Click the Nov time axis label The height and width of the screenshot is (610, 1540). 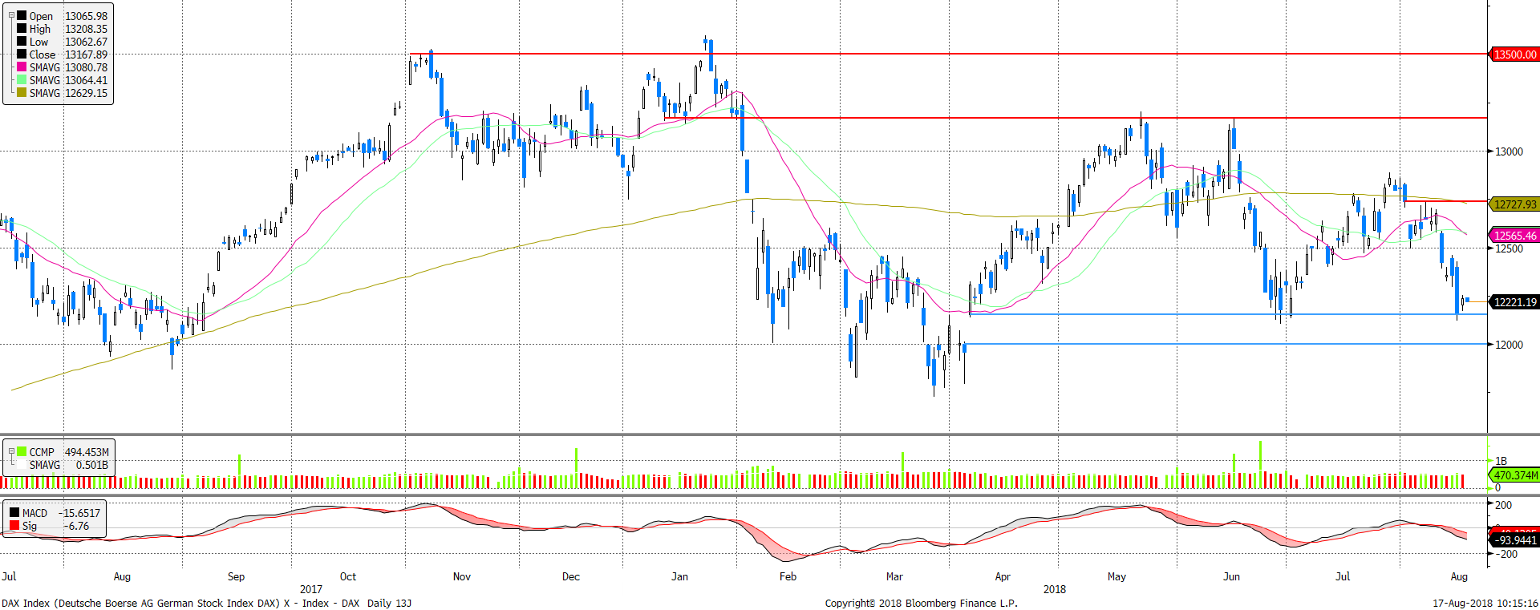(462, 576)
